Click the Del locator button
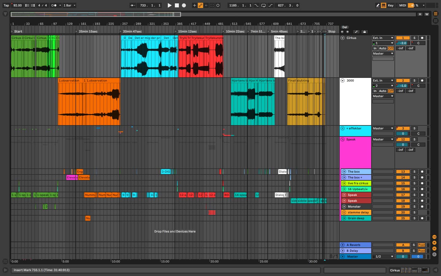 345,27
